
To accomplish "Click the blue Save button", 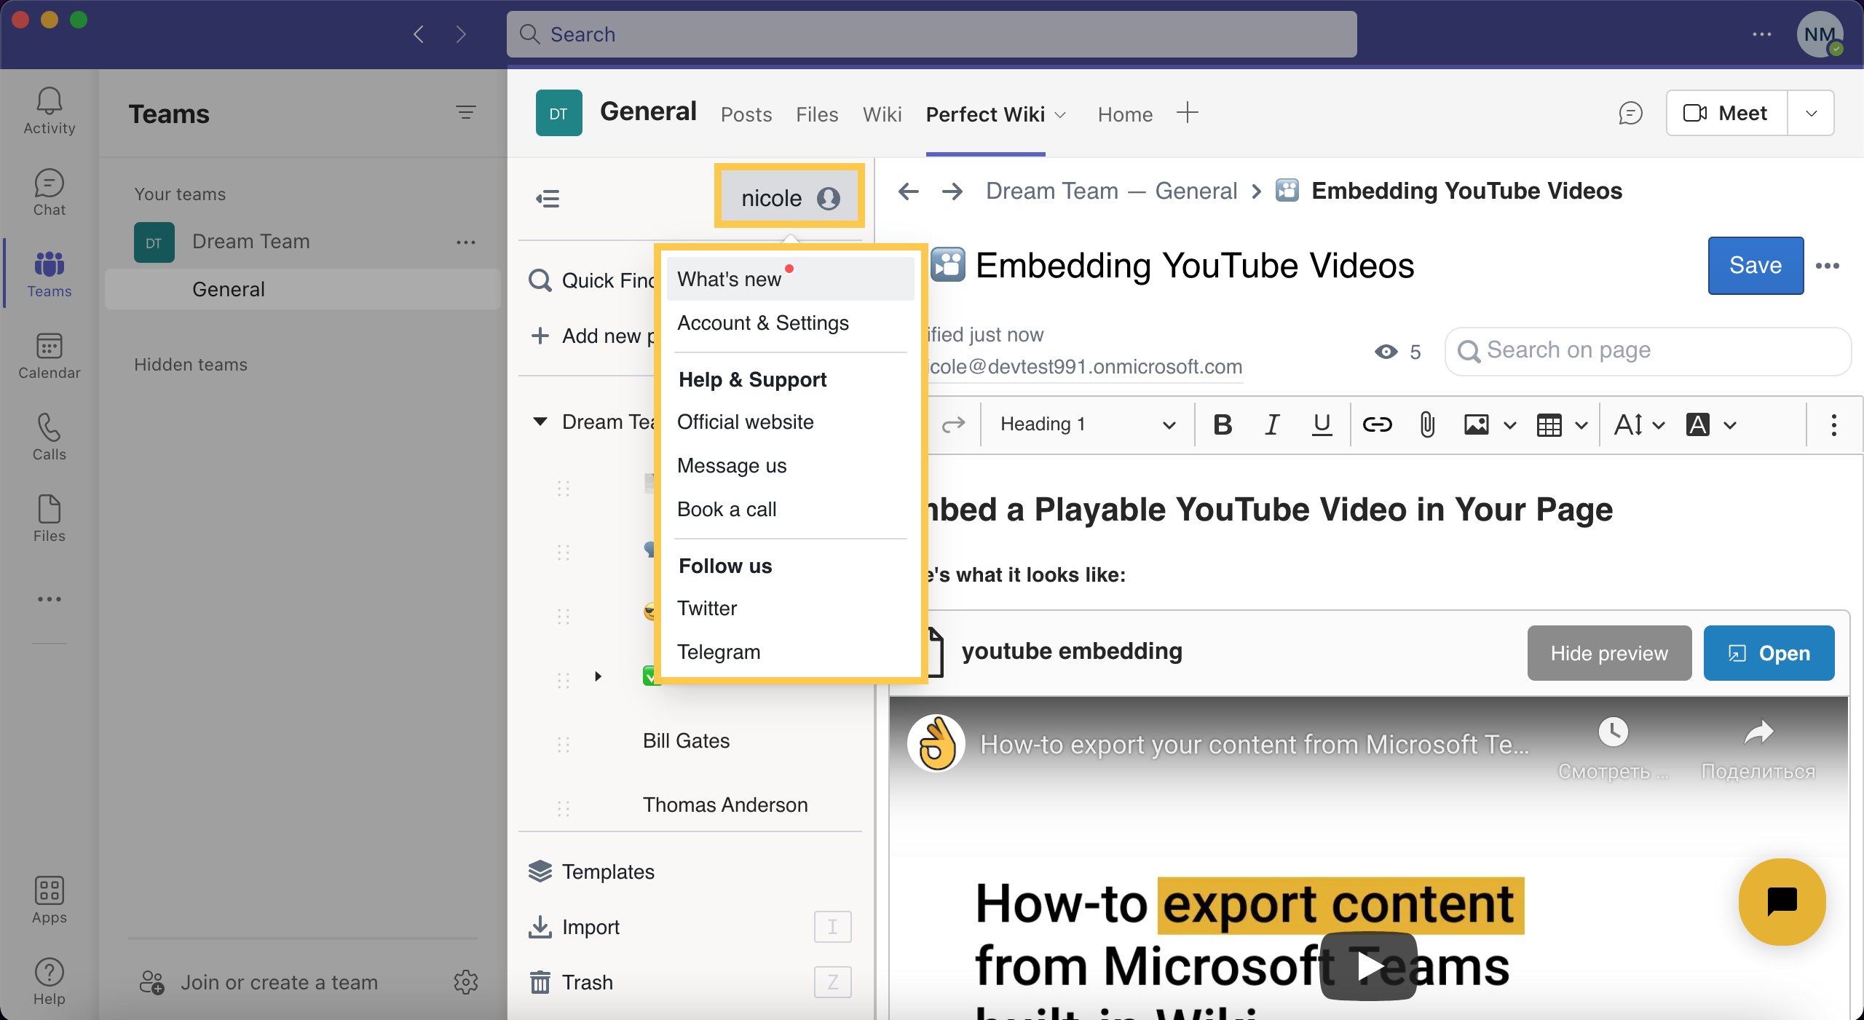I will point(1755,266).
